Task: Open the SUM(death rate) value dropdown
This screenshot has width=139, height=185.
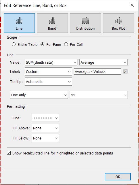Action: tap(51, 62)
